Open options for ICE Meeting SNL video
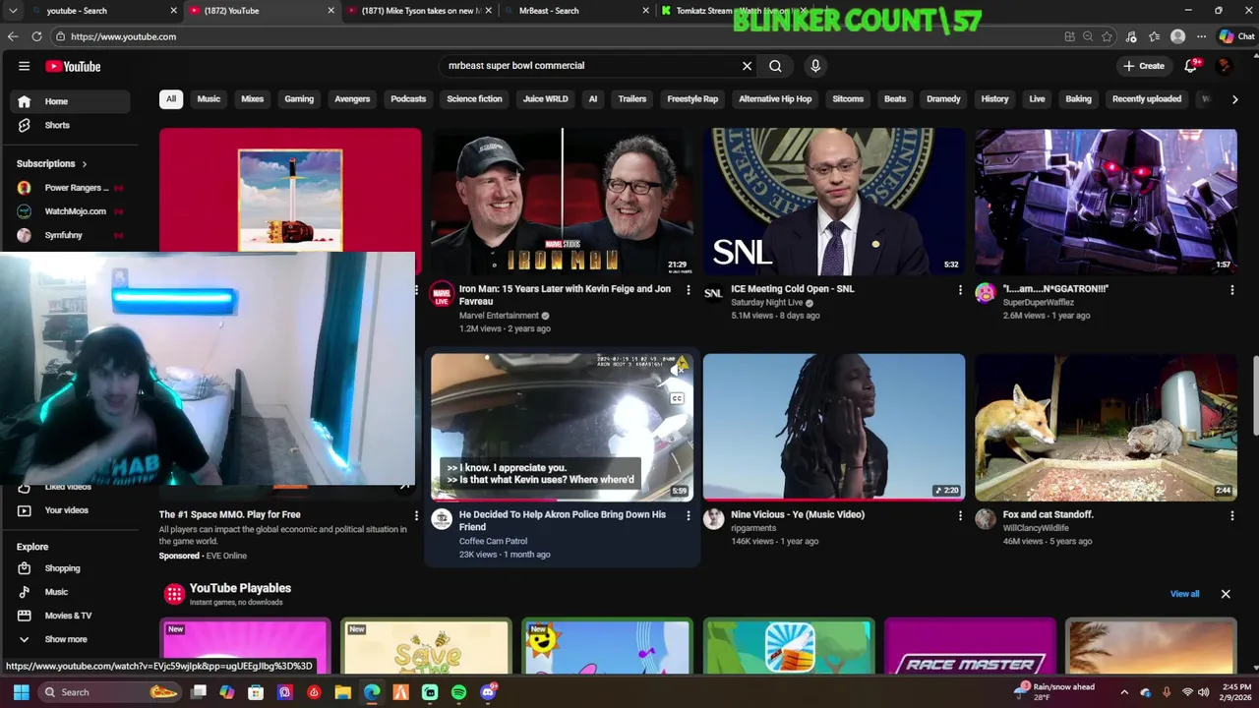Screen dimensions: 1259x708 (960, 290)
